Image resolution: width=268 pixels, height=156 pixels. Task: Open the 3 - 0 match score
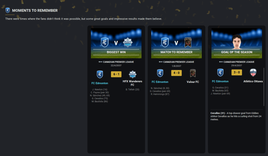237,72
